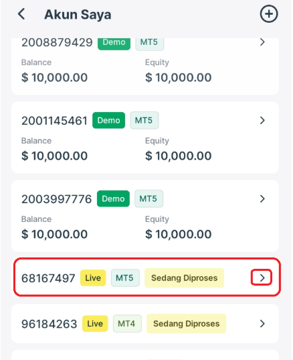Click MT4 tag of account 96184263
Viewport: 293px width, 360px height.
(127, 324)
